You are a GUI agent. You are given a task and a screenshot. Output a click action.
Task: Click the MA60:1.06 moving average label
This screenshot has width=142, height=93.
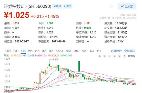(66, 55)
